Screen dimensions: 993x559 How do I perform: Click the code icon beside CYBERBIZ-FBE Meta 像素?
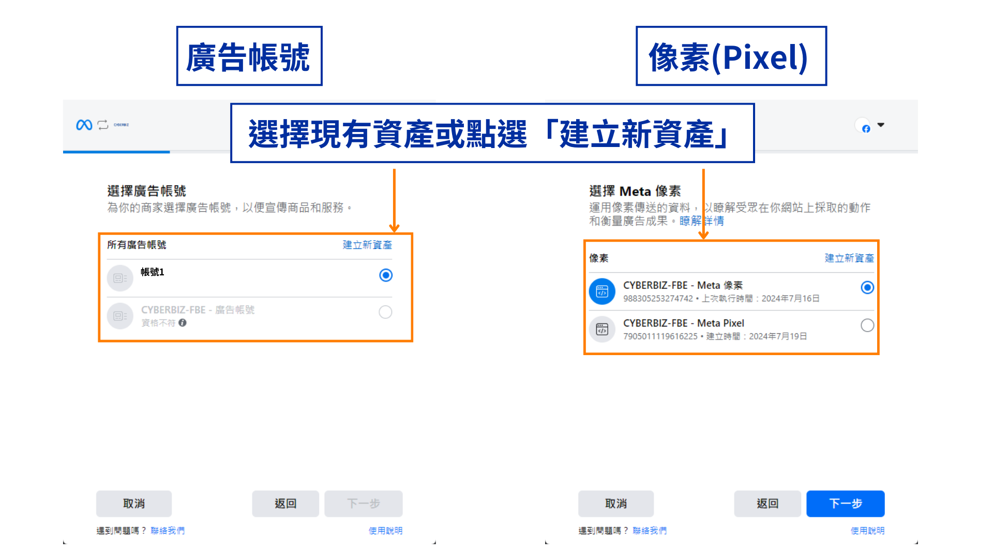(x=603, y=291)
